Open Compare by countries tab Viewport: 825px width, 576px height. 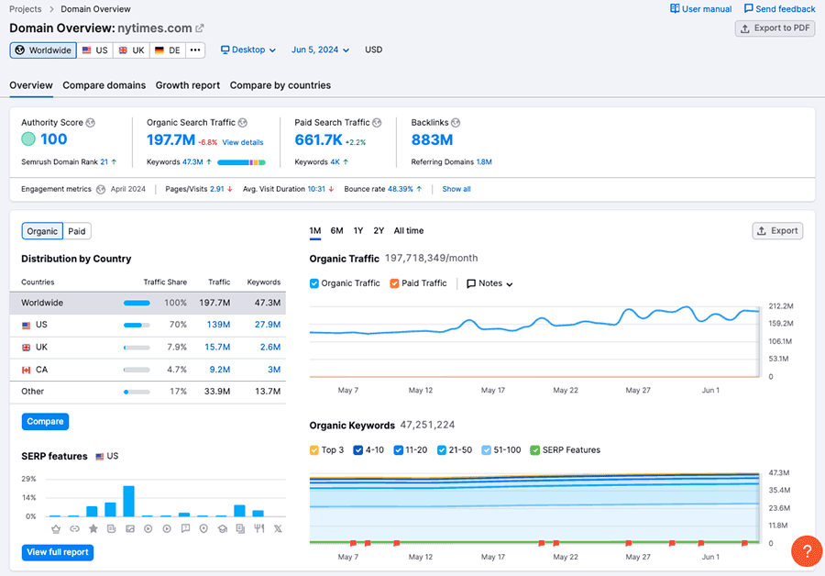[x=280, y=85]
